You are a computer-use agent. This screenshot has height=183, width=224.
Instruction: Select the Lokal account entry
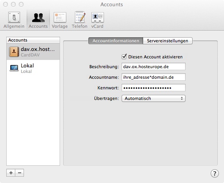(x=33, y=68)
